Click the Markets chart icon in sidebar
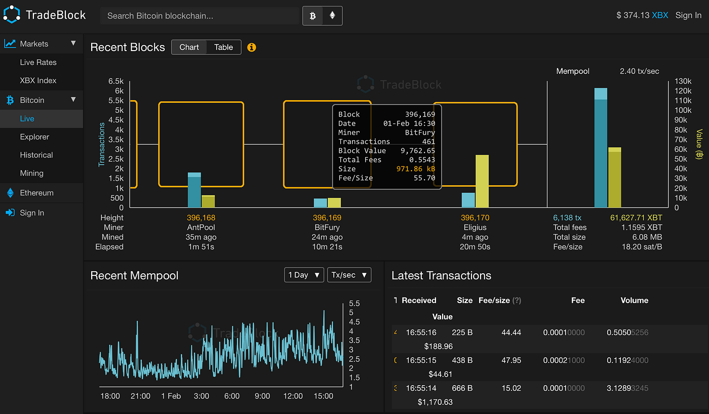This screenshot has height=414, width=709. pos(10,44)
